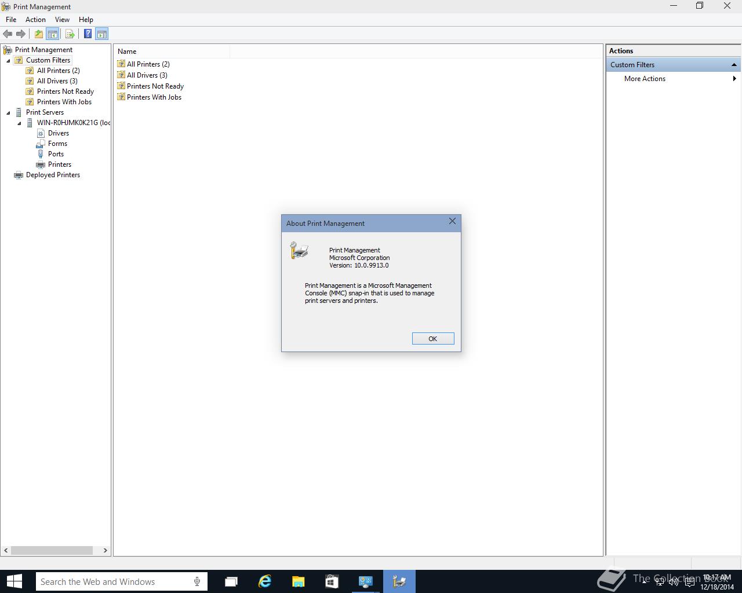The height and width of the screenshot is (593, 742).
Task: Click the Search the Web and Windows box
Action: 121,581
